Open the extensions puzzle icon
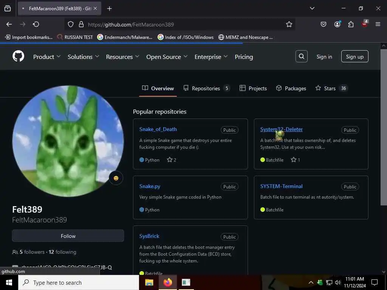The image size is (387, 290). pos(351,24)
